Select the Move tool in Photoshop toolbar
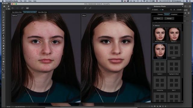This screenshot has width=193, height=108. pyautogui.click(x=3, y=12)
